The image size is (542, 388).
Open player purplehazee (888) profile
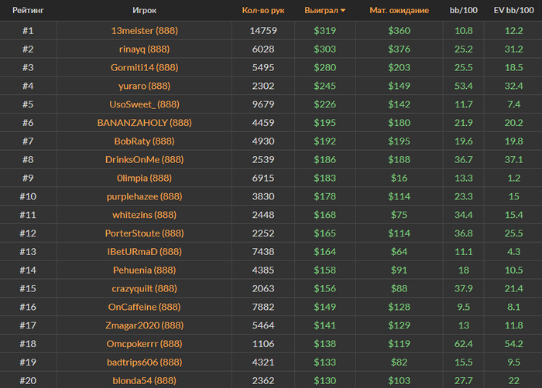click(145, 196)
